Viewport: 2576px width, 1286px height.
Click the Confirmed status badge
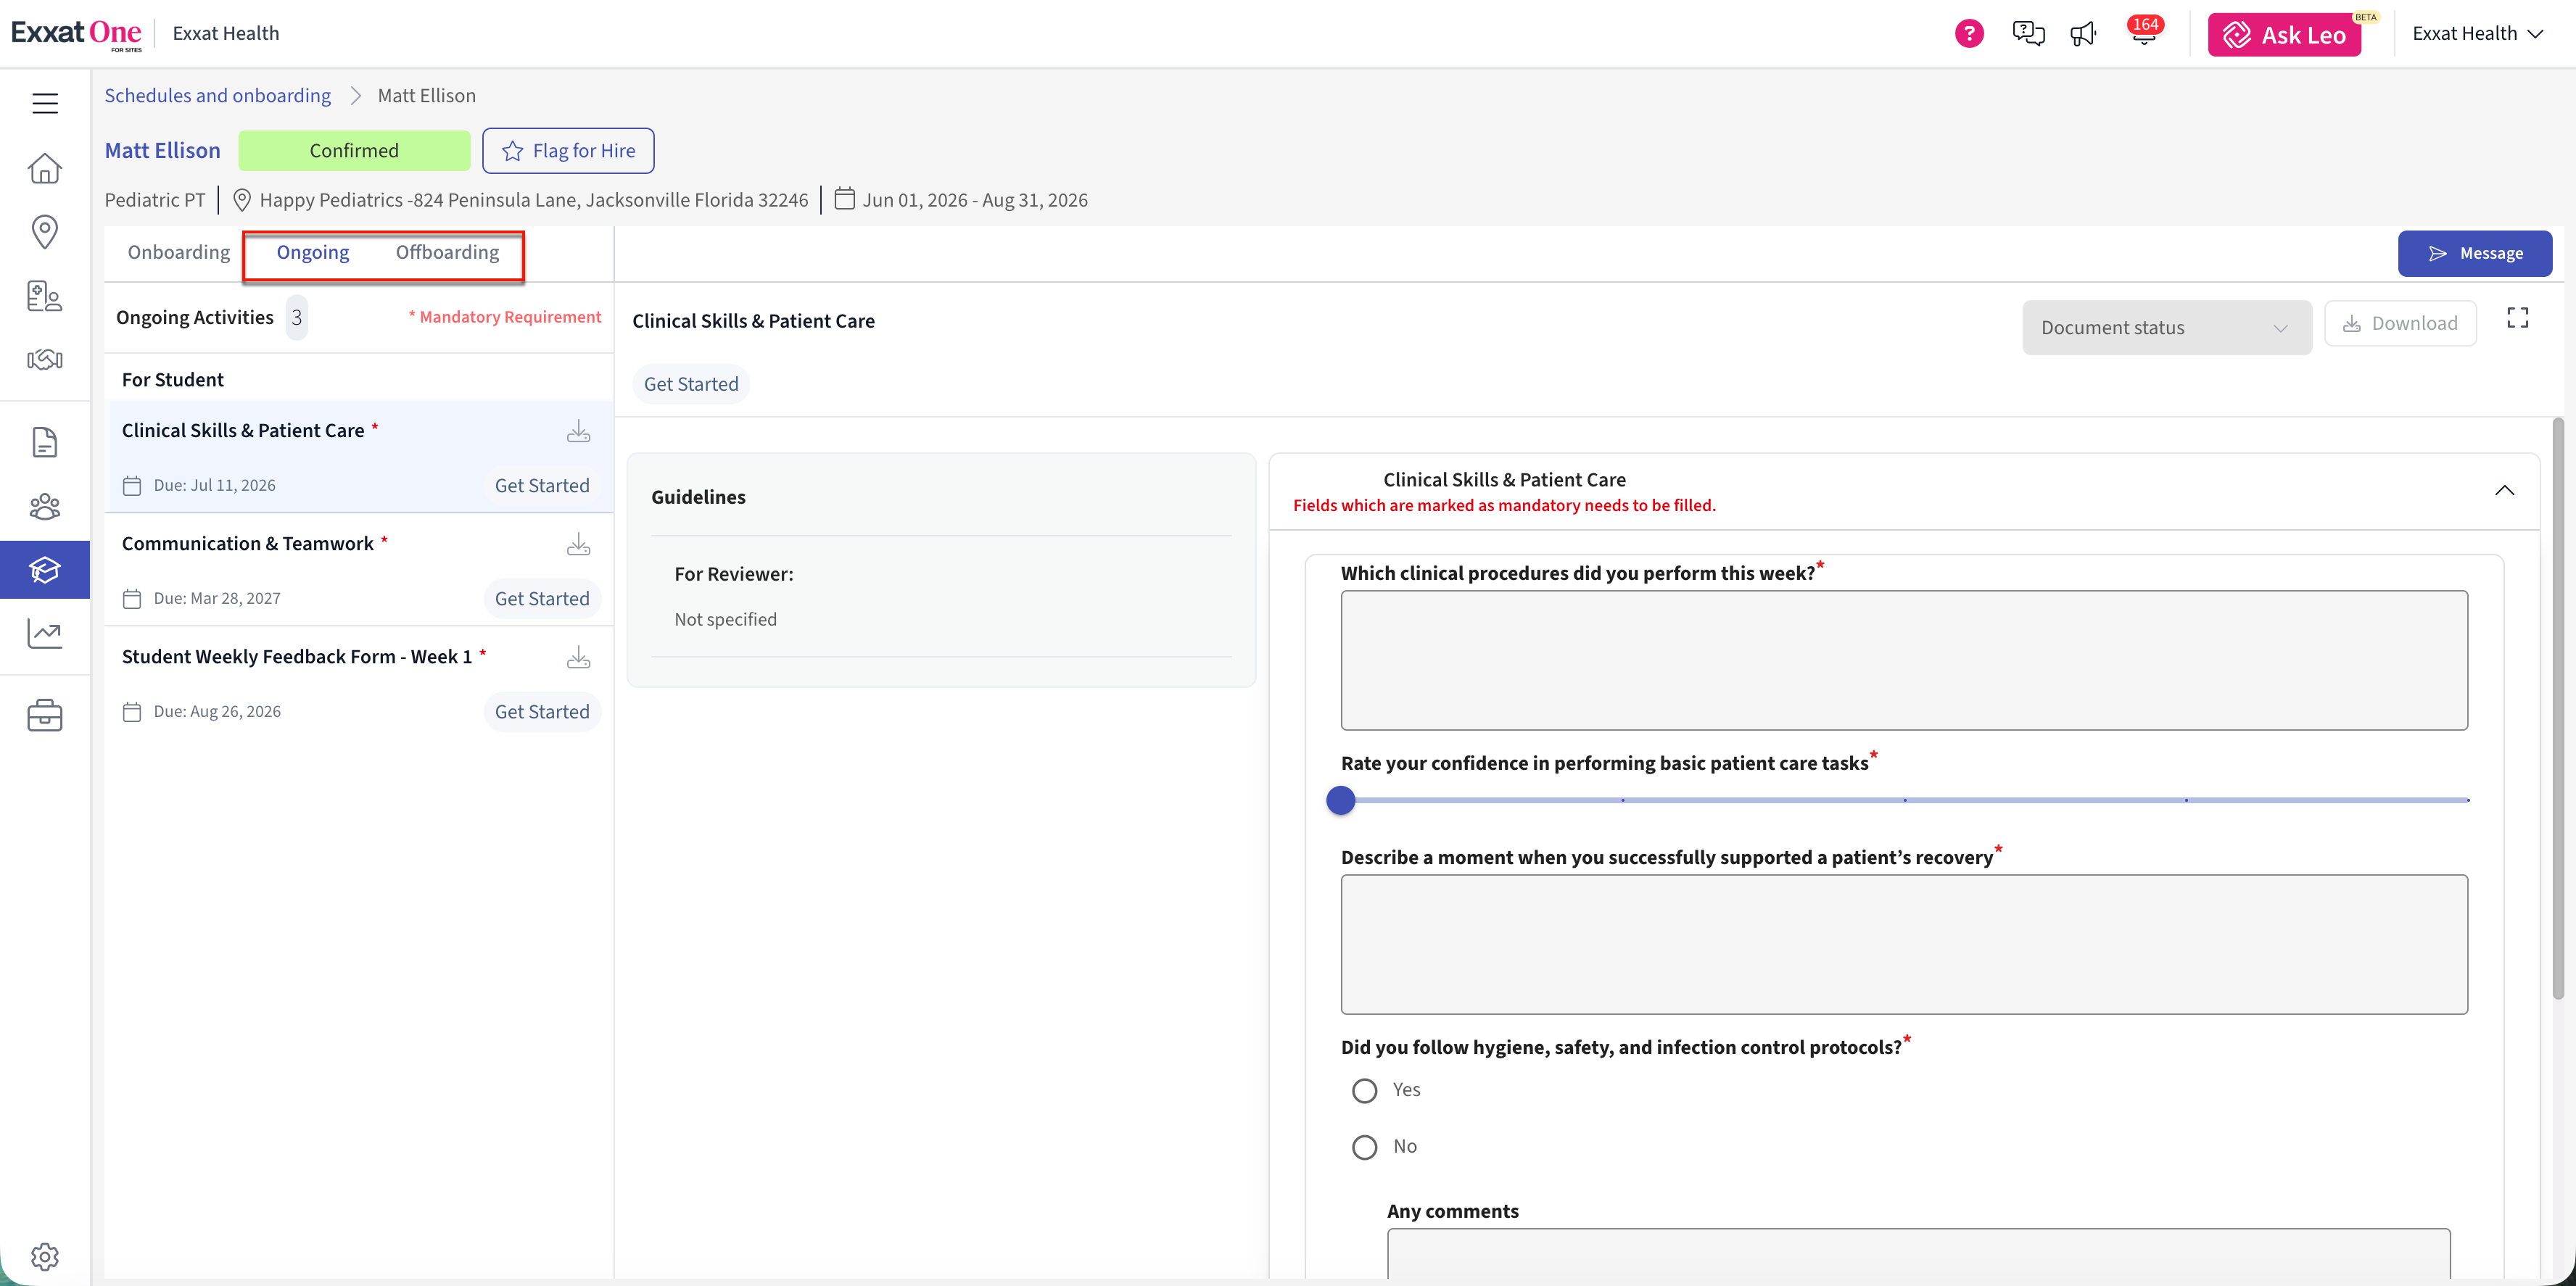click(x=354, y=151)
